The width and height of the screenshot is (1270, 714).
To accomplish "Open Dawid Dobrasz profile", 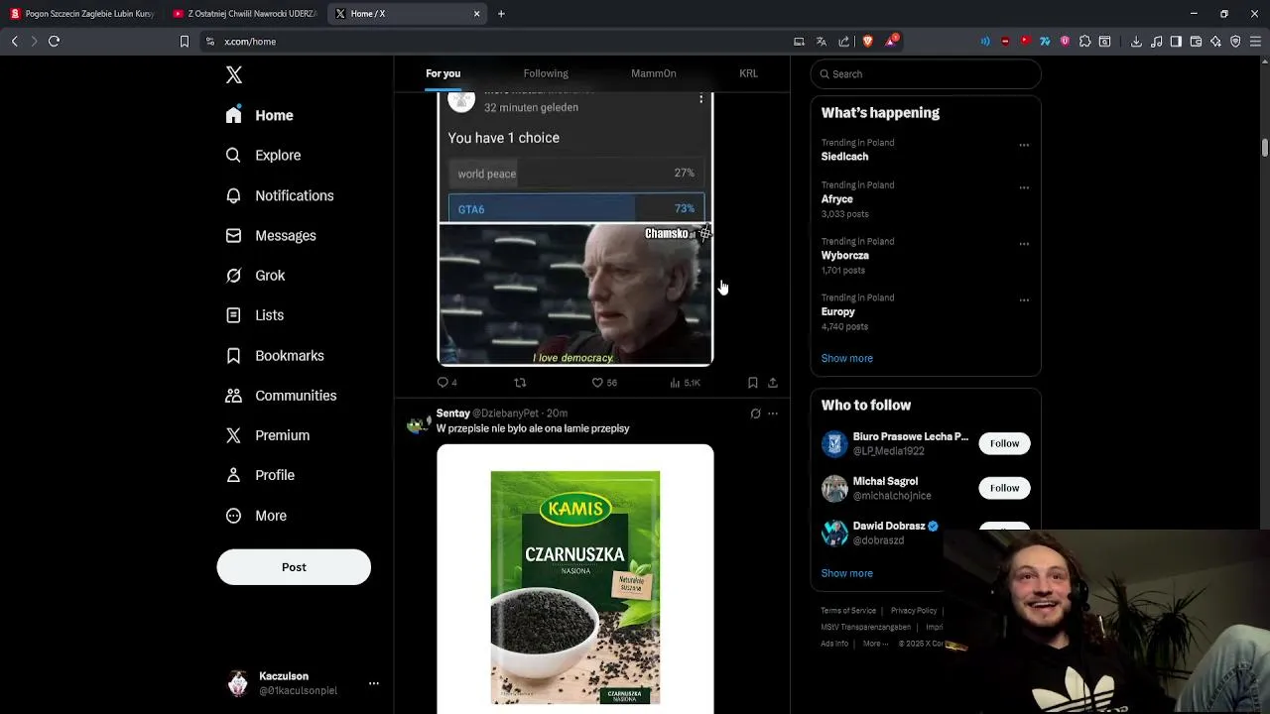I will tap(890, 526).
